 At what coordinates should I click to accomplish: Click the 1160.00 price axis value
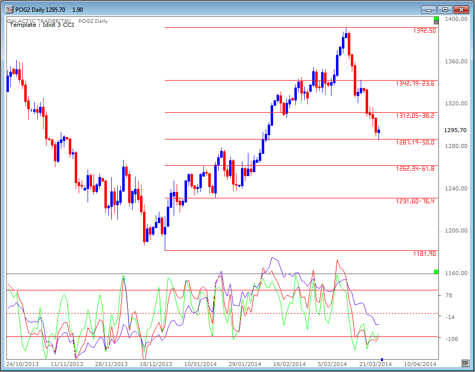(x=456, y=273)
